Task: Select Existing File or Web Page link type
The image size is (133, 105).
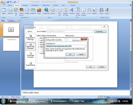Action: pos(31,38)
